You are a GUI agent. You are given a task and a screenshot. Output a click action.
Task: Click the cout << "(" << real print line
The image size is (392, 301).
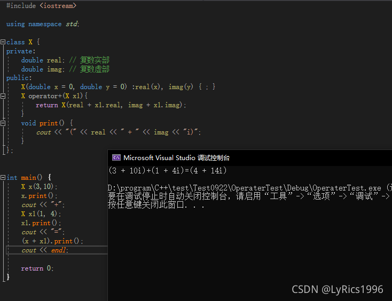pos(119,132)
